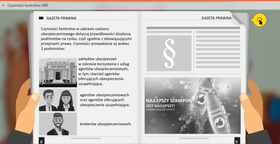
Task: Click the page number 8 marker
Action: tap(41, 141)
